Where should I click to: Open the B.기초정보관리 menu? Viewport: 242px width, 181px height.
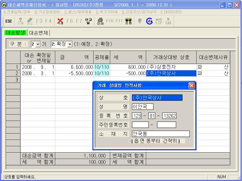47,12
